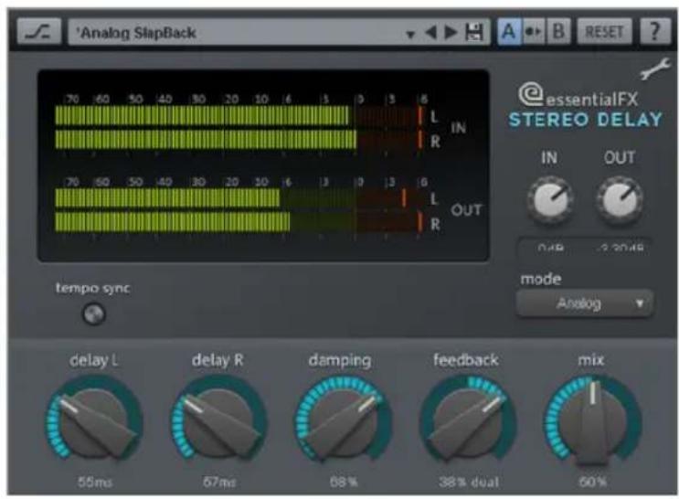Open the mode dropdown showing Analog
Screen dimensions: 679x499
pyautogui.click(x=584, y=303)
